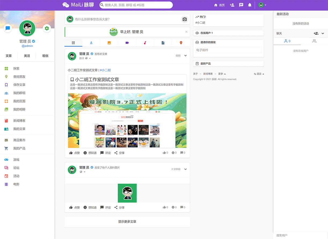The width and height of the screenshot is (328, 239).
Task: Select the location post tab icon
Action: click(x=181, y=42)
